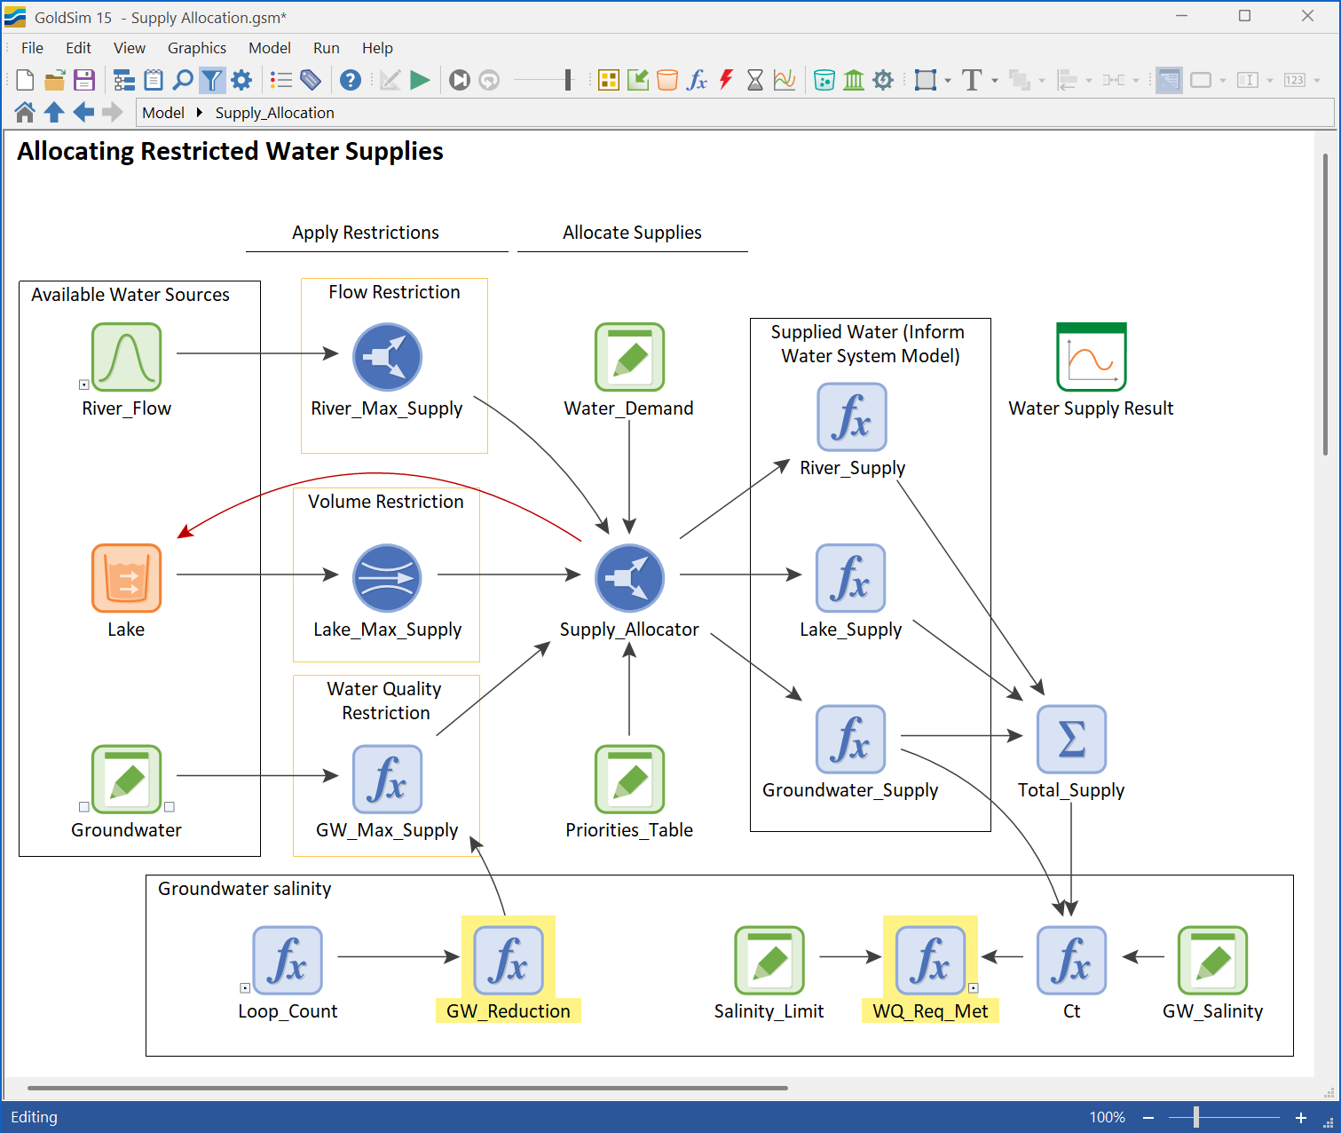Screen dimensions: 1341x1133
Task: Open the 123 display format dropdown arrow
Action: [x=1317, y=81]
